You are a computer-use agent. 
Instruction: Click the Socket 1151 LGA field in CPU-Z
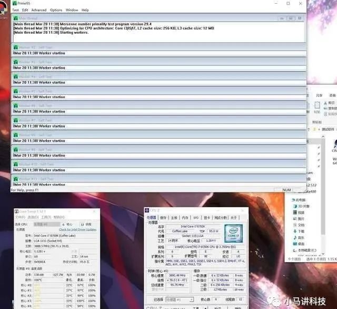pyautogui.click(x=193, y=236)
